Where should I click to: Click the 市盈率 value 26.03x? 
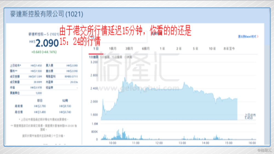(74, 82)
